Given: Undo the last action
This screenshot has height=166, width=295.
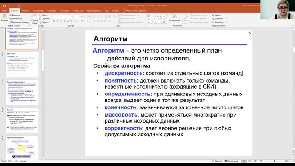Looking at the screenshot, I should (9, 6).
